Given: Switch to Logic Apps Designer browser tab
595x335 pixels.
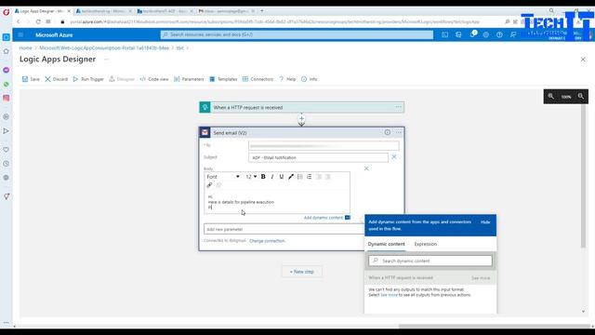Looking at the screenshot, I should click(43, 11).
